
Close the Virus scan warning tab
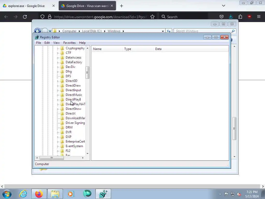tap(112, 6)
